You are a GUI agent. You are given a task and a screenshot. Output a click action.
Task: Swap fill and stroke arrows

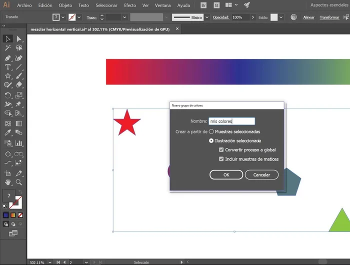click(x=20, y=192)
